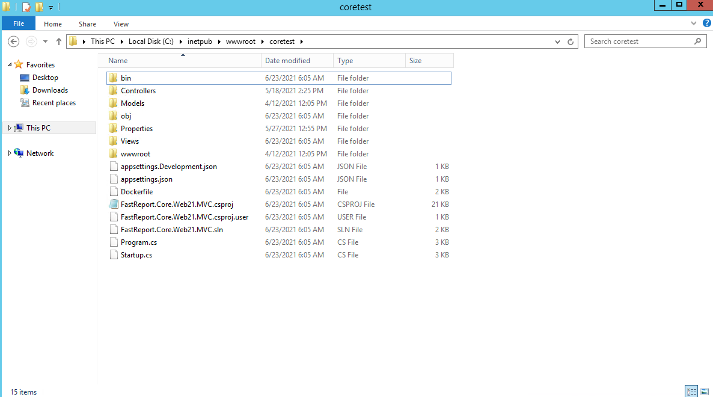The height and width of the screenshot is (397, 713).
Task: Select the Startup.cs file
Action: [136, 255]
